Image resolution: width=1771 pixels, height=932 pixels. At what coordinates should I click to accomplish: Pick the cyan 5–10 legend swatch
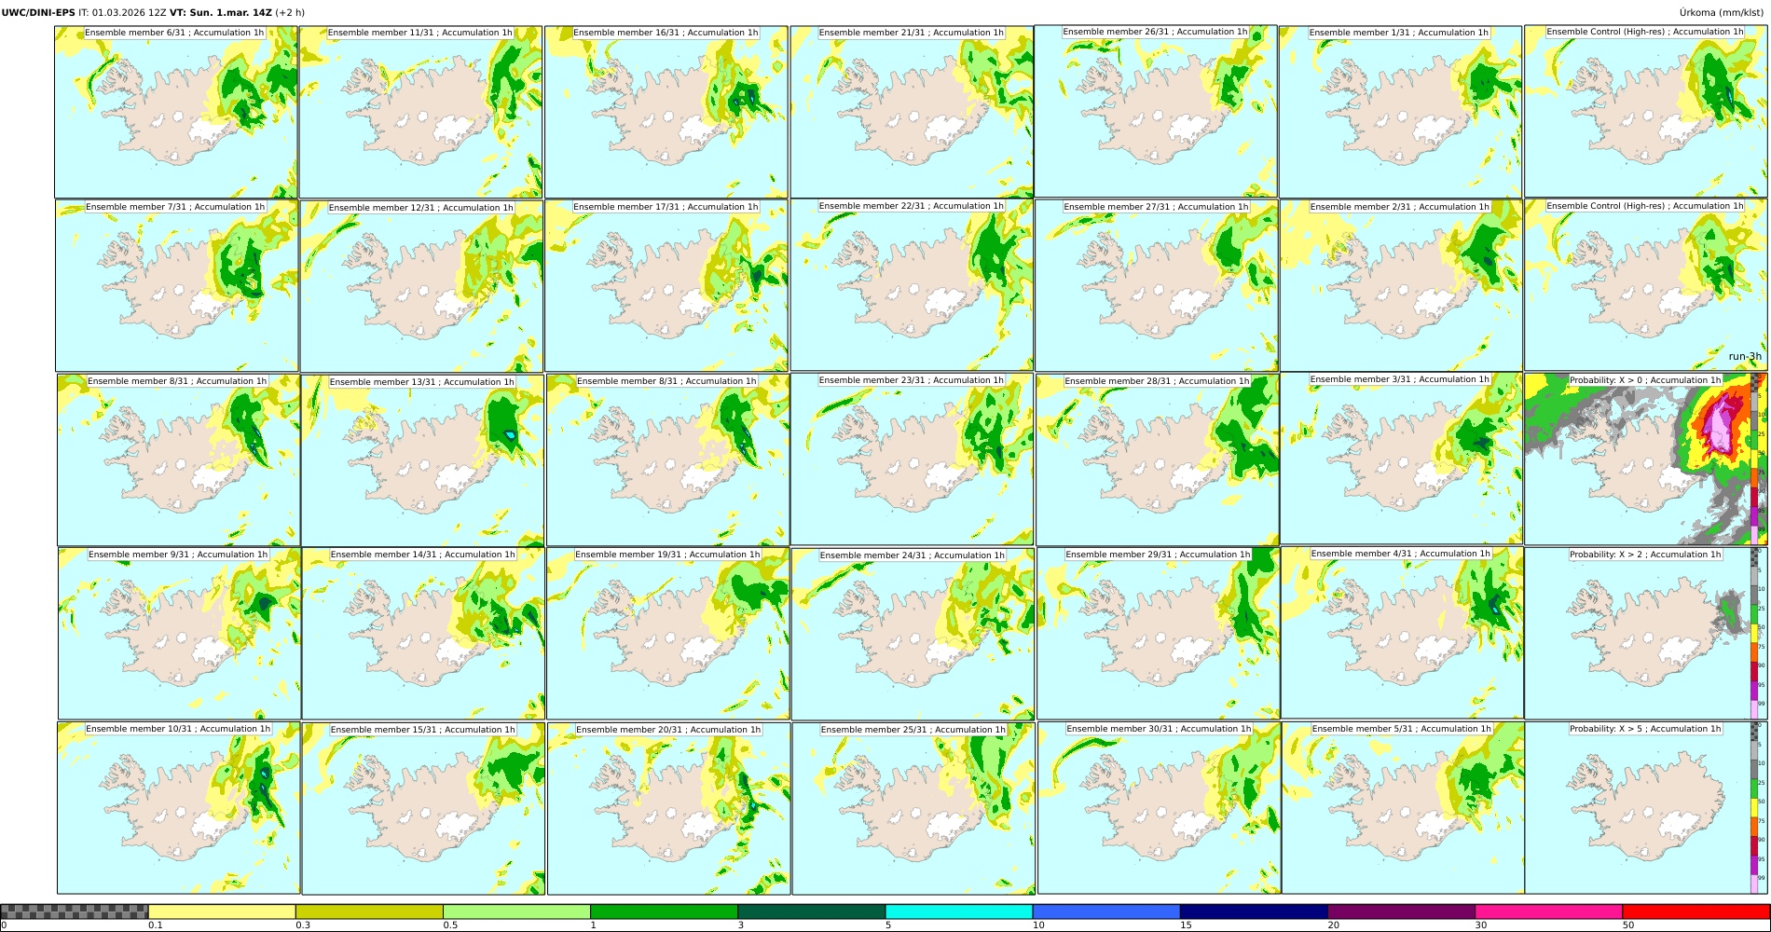959,911
